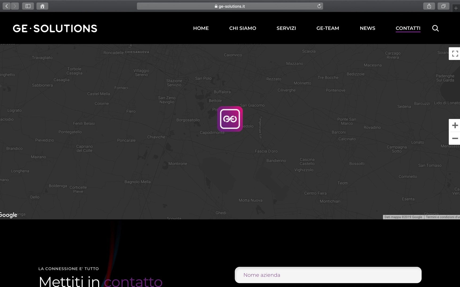Viewport: 460px width, 287px height.
Task: Click the Bagnolo Mella map label
Action: (x=138, y=182)
